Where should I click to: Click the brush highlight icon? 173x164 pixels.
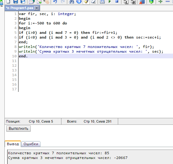[86, 2]
